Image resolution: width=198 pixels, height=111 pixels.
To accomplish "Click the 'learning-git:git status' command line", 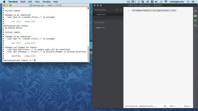I will pos(15,26).
